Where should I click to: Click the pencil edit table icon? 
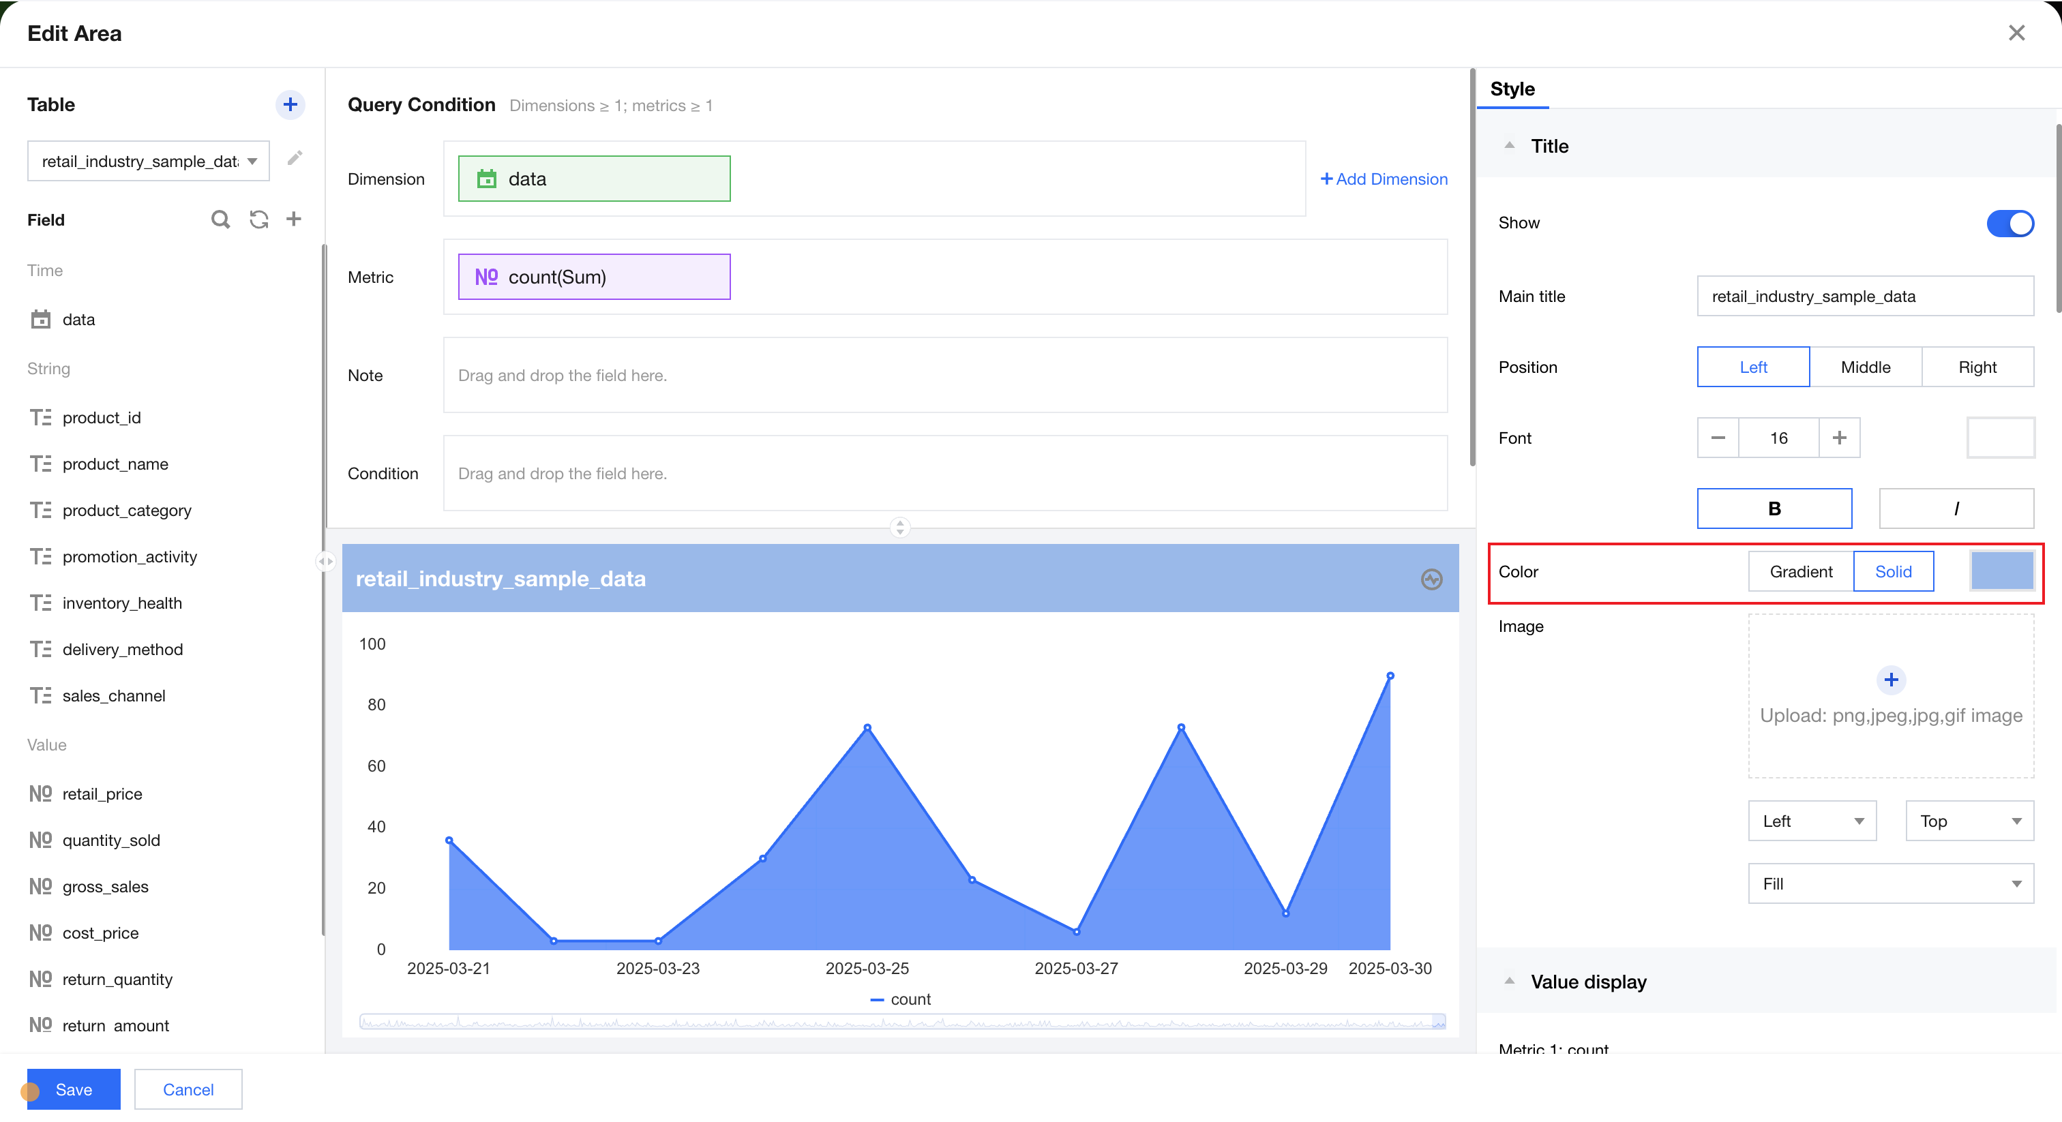click(x=295, y=157)
